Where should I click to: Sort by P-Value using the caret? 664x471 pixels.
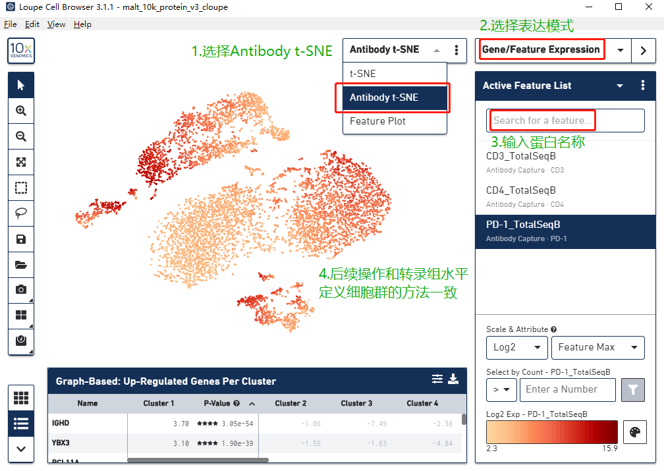click(252, 404)
